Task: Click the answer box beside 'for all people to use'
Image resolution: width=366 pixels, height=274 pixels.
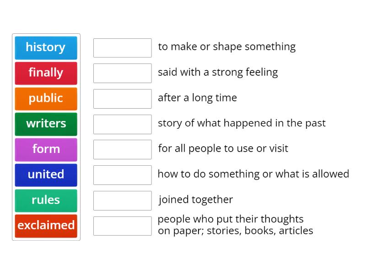Action: 122,149
